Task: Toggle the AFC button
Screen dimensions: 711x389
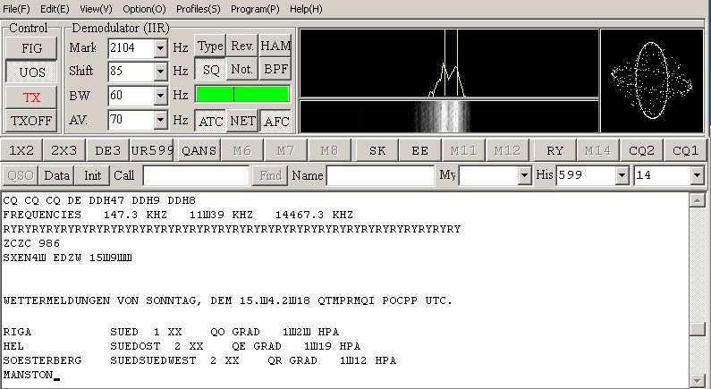Action: tap(275, 121)
